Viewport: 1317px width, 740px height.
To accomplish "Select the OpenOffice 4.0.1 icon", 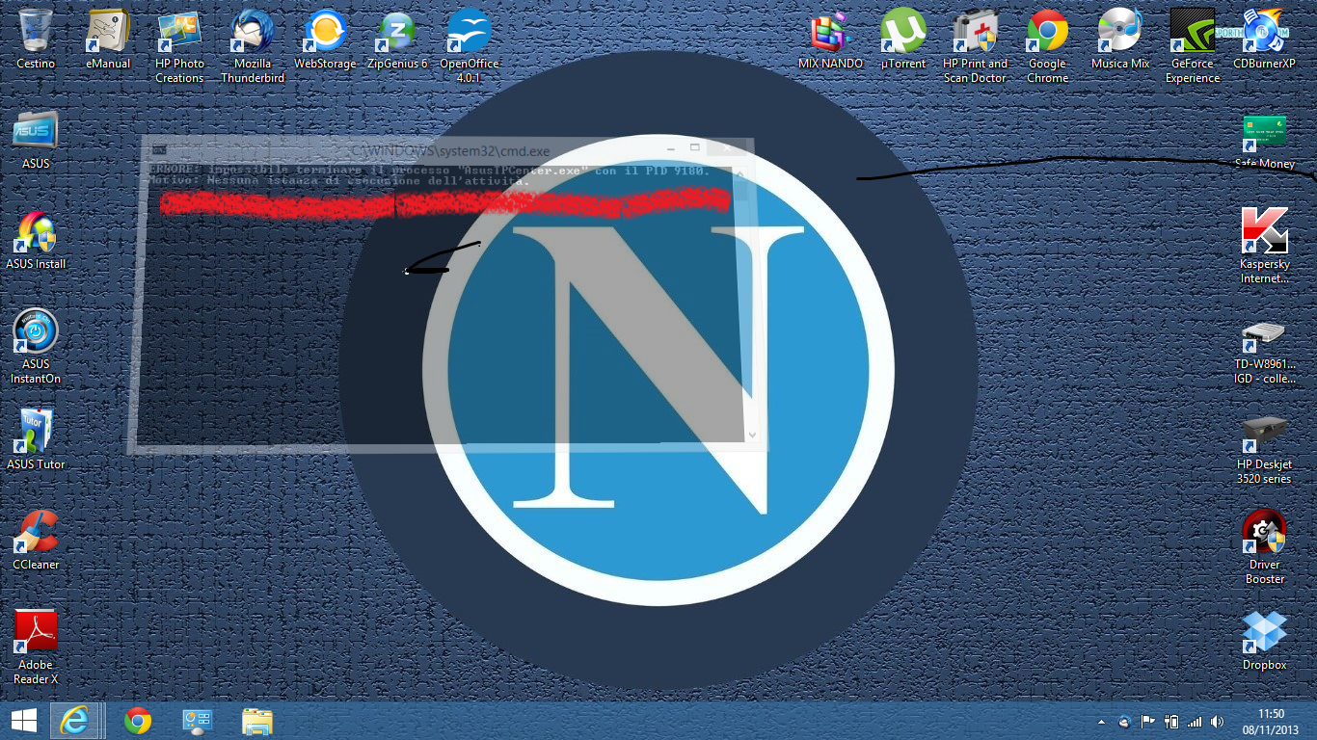I will pos(470,45).
